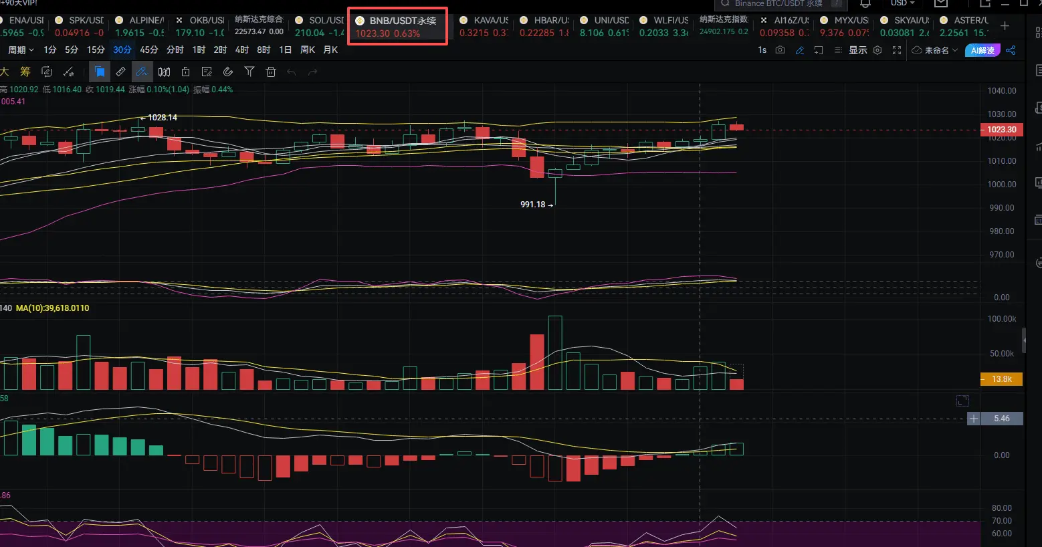
Task: Open the UNI/USDT symbol tab
Action: pos(604,26)
